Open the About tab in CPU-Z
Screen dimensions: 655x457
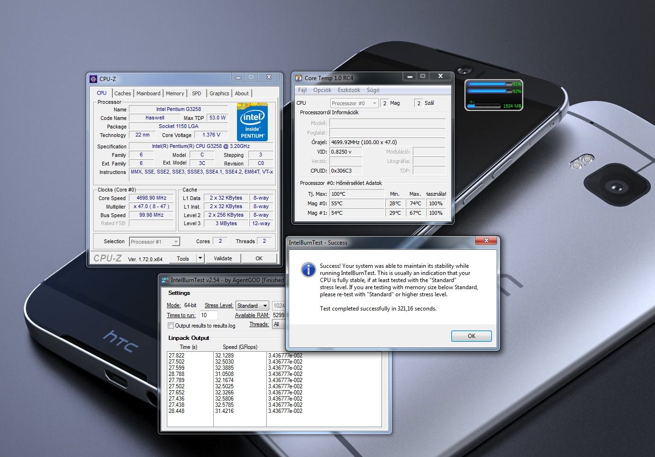tap(242, 93)
